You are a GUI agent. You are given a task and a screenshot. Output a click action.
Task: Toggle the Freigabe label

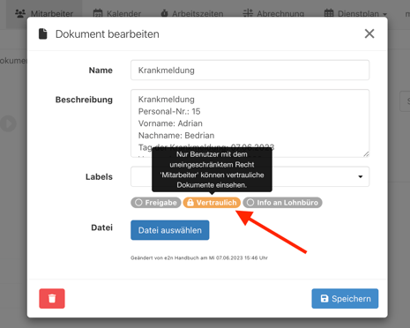point(156,203)
